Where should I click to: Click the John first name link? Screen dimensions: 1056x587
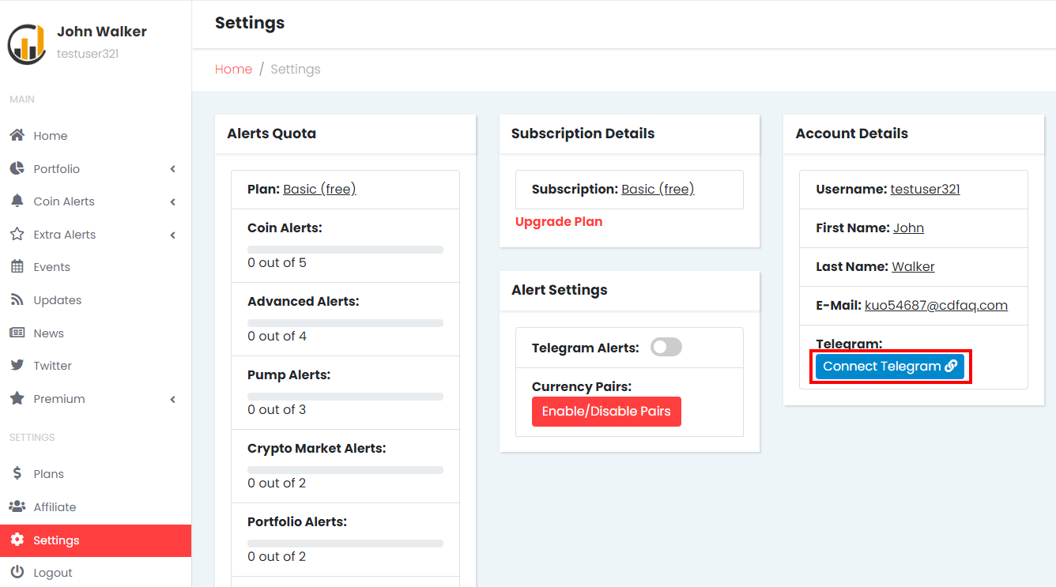908,228
